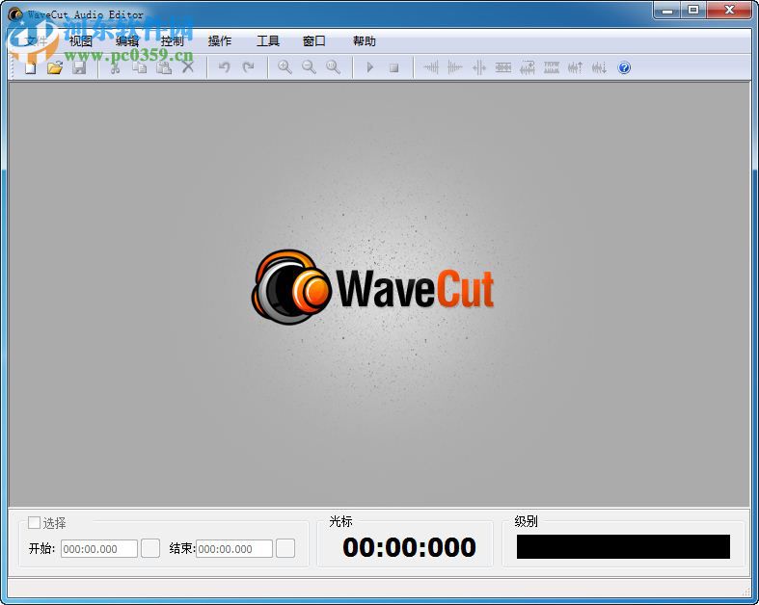Open help with blue question icon
This screenshot has height=605, width=759.
click(624, 67)
